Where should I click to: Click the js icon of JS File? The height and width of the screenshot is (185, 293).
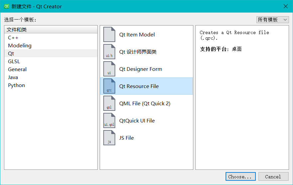(109, 138)
